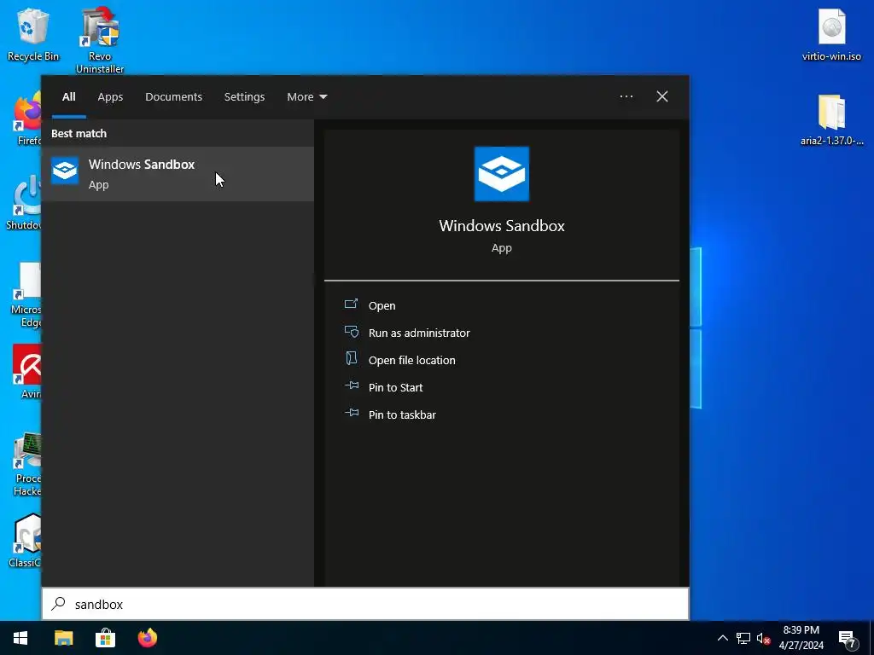Click the search box containing sandbox

click(x=365, y=604)
